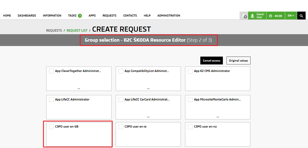The image size is (308, 148).
Task: Click the session timer power icon
Action: tap(270, 16)
